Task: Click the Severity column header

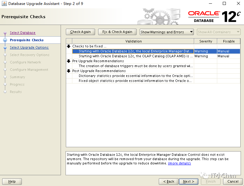Action: click(206, 41)
